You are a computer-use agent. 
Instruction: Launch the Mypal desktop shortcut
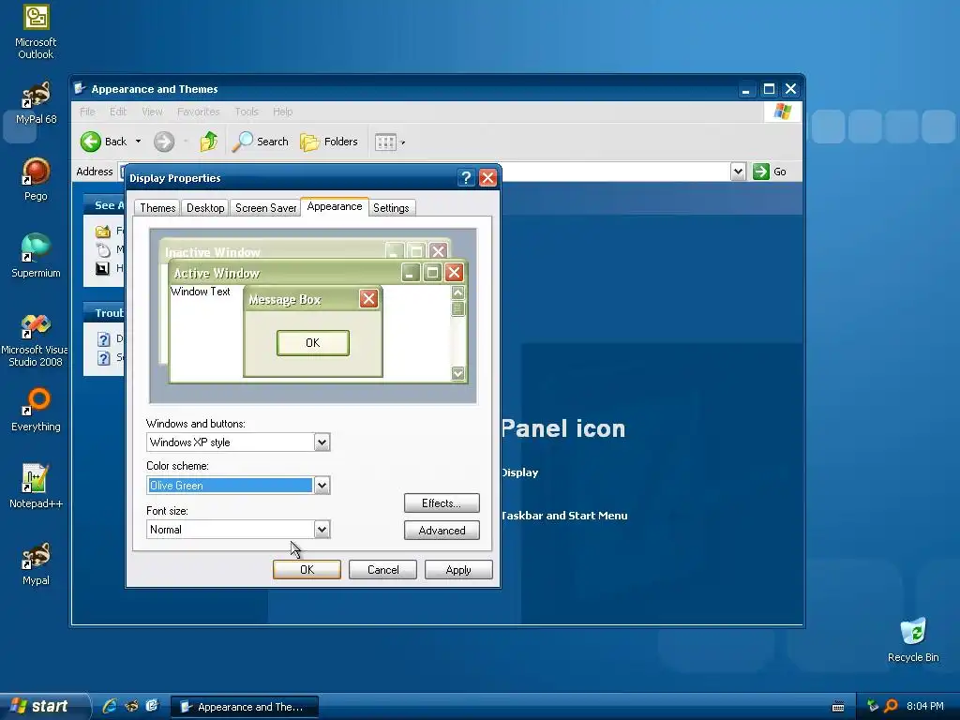(x=36, y=564)
